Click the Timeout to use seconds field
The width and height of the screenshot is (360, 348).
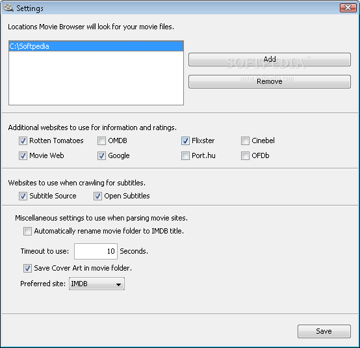pos(96,251)
